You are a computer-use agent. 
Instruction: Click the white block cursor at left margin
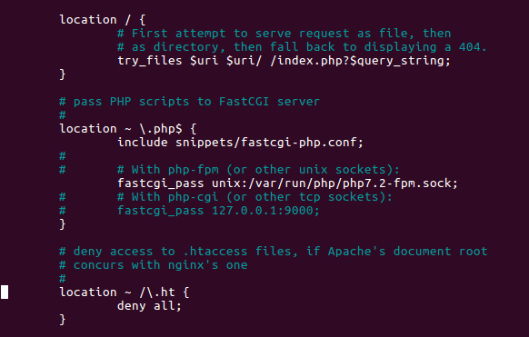(x=5, y=292)
